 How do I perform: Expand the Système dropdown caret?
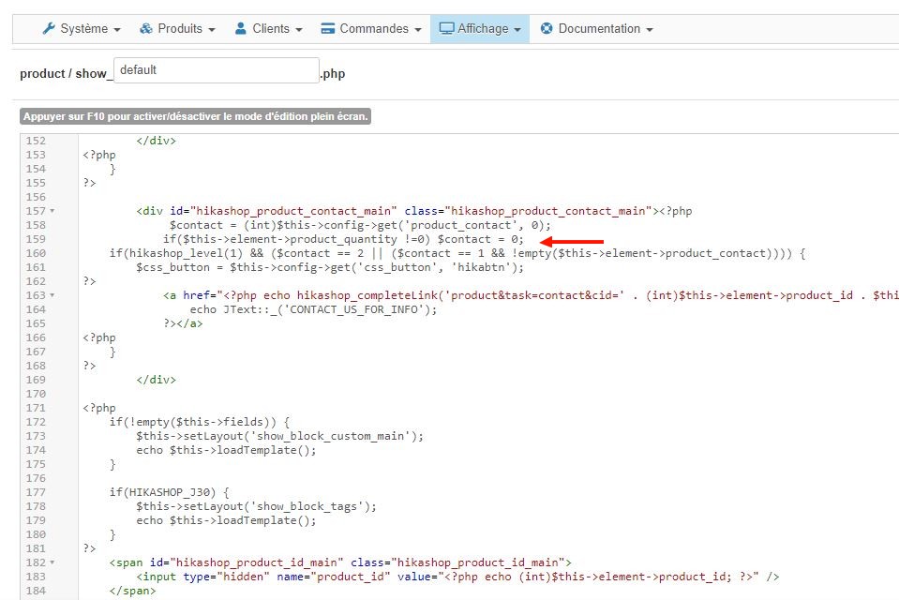pyautogui.click(x=117, y=30)
